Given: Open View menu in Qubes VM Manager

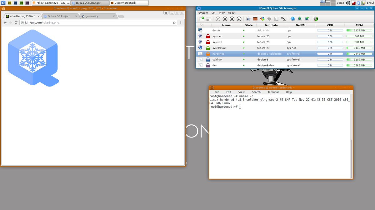Looking at the screenshot, I should pyautogui.click(x=222, y=13).
